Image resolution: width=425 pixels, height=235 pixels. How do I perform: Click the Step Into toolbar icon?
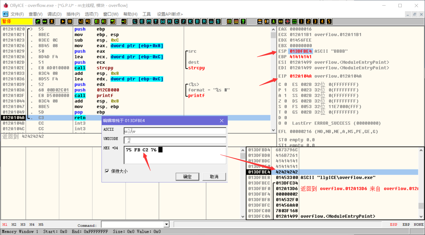pyautogui.click(x=81, y=21)
